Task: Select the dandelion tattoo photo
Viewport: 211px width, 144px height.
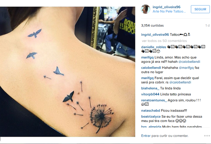Action: tap(68, 72)
